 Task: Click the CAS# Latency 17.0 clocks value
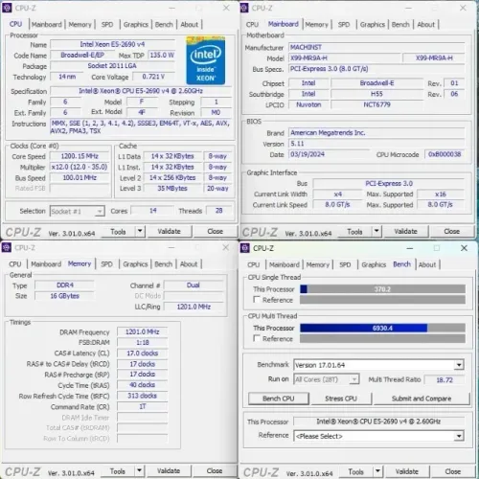click(x=143, y=354)
